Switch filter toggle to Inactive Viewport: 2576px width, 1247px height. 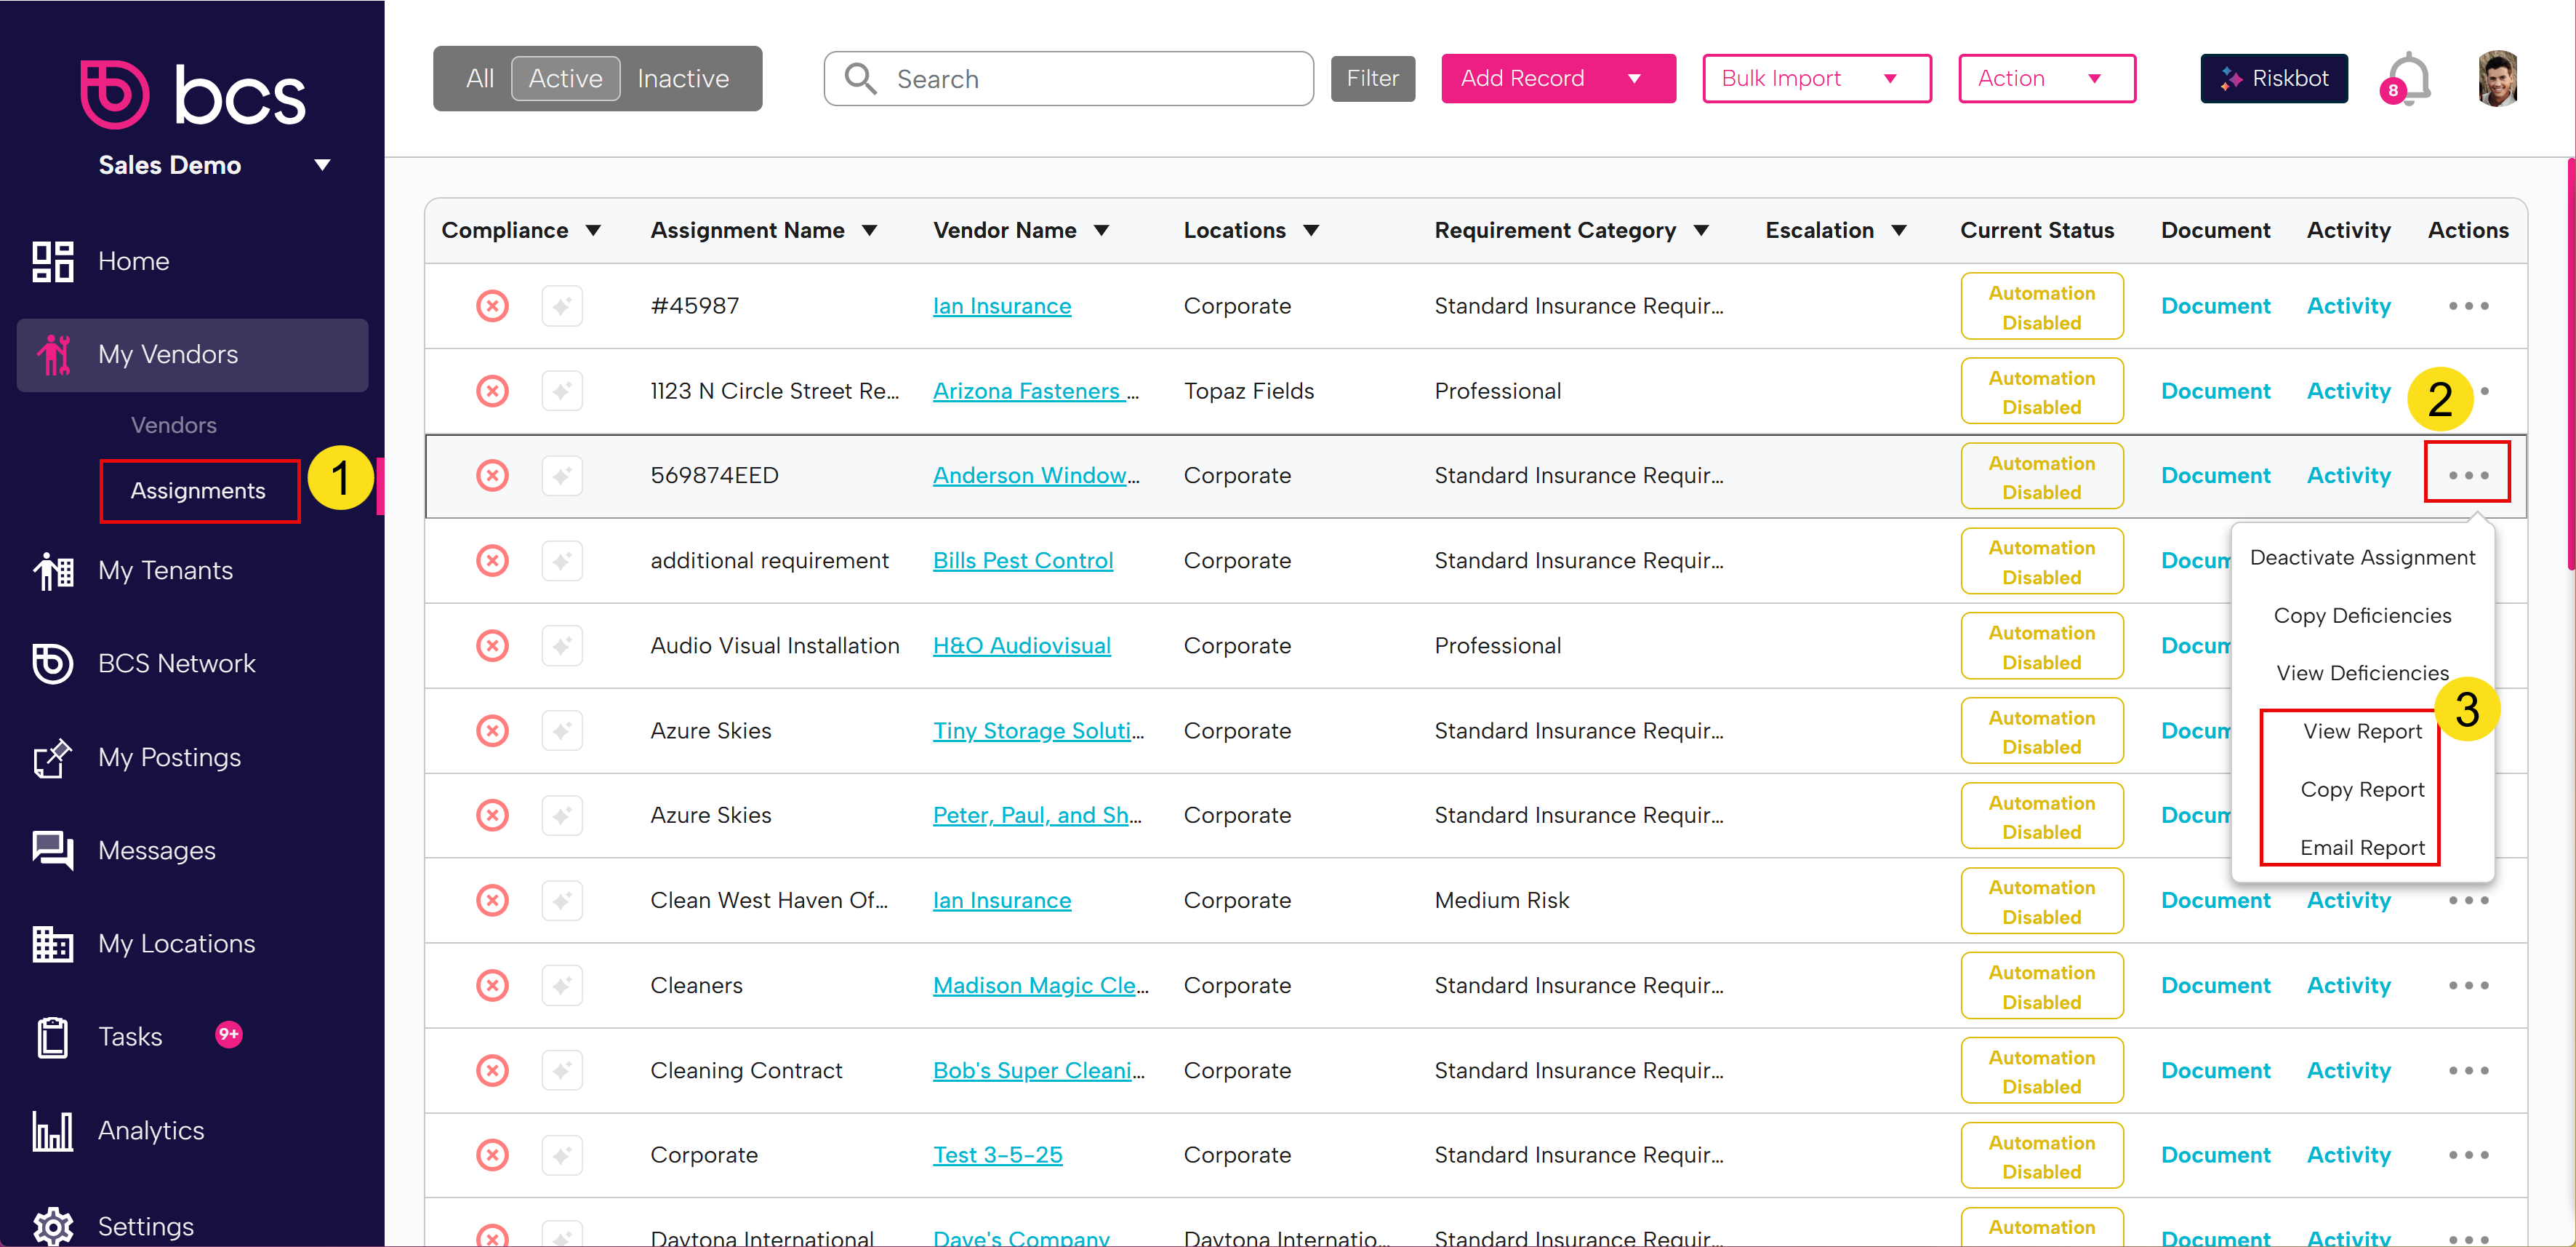[683, 78]
